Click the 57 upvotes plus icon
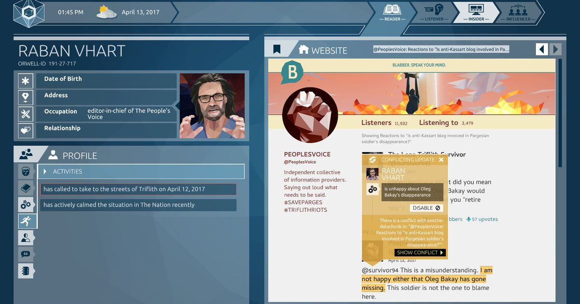Viewport: 580px width, 304px height. coord(468,219)
